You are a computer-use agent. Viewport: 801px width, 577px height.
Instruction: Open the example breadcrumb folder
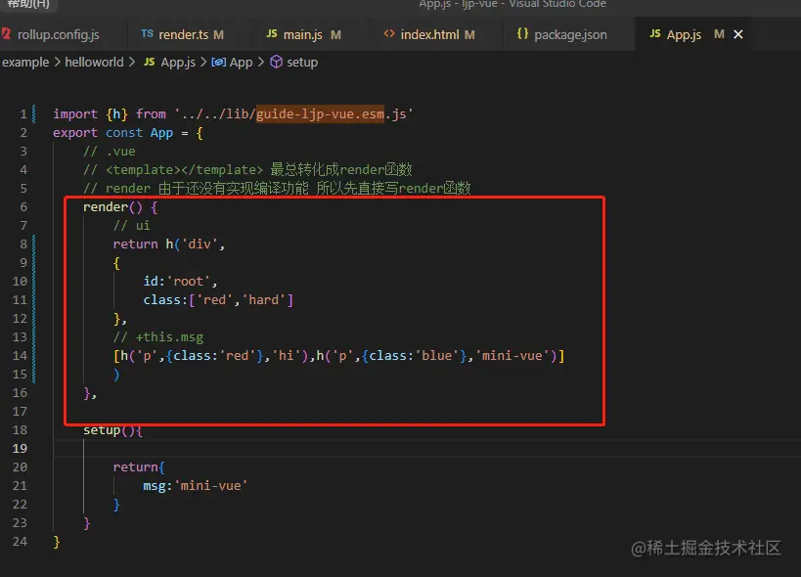point(25,63)
